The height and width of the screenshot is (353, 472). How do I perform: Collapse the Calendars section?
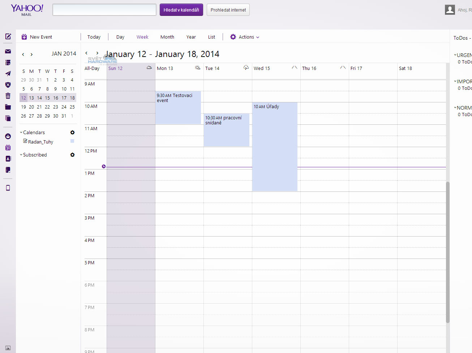[21, 132]
